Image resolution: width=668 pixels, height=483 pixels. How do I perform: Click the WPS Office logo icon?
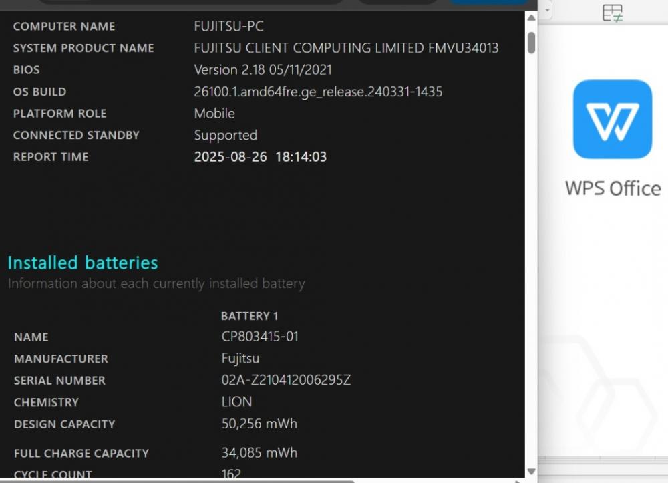point(612,120)
